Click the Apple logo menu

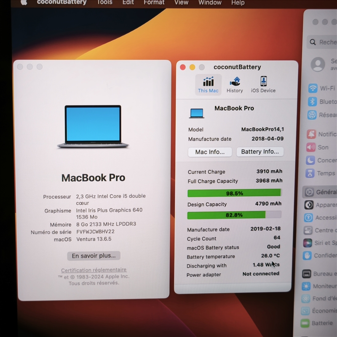pos(24,3)
